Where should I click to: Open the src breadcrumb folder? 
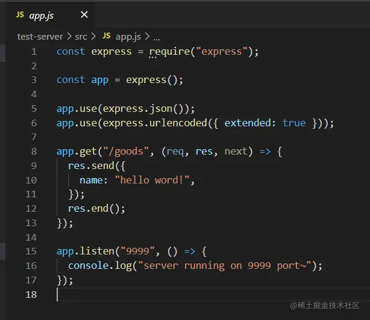81,37
